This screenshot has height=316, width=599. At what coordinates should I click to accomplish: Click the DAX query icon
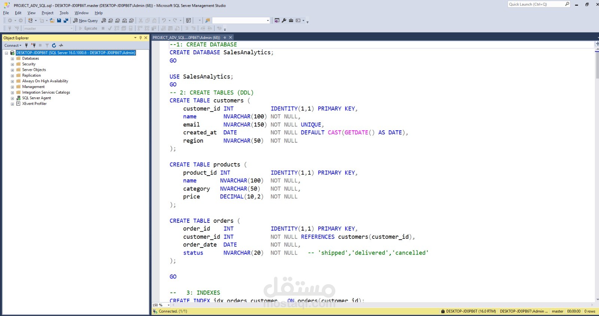pos(131,20)
